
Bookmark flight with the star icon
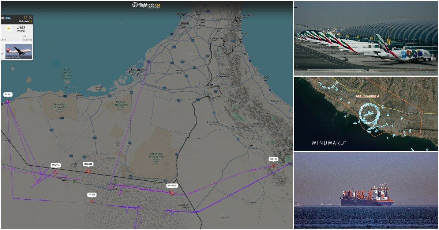click(25, 17)
